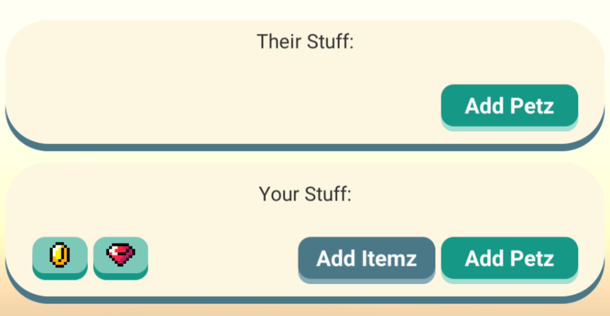The height and width of the screenshot is (316, 610).
Task: Click the gold coin icon button
Action: (60, 256)
